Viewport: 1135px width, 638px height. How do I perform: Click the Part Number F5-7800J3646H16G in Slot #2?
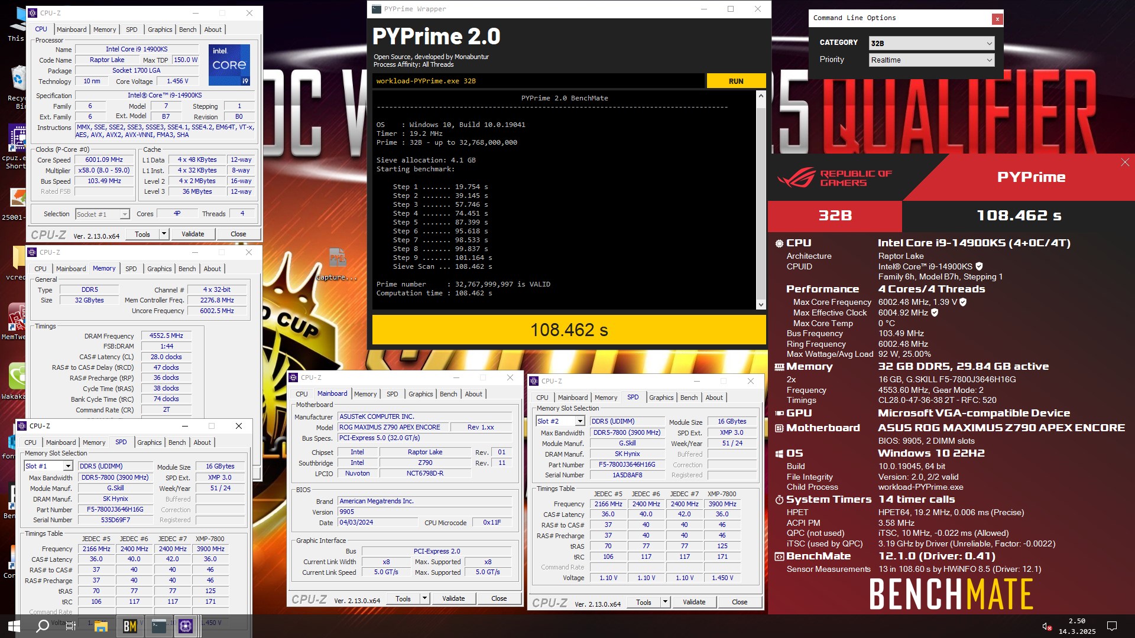pos(627,464)
